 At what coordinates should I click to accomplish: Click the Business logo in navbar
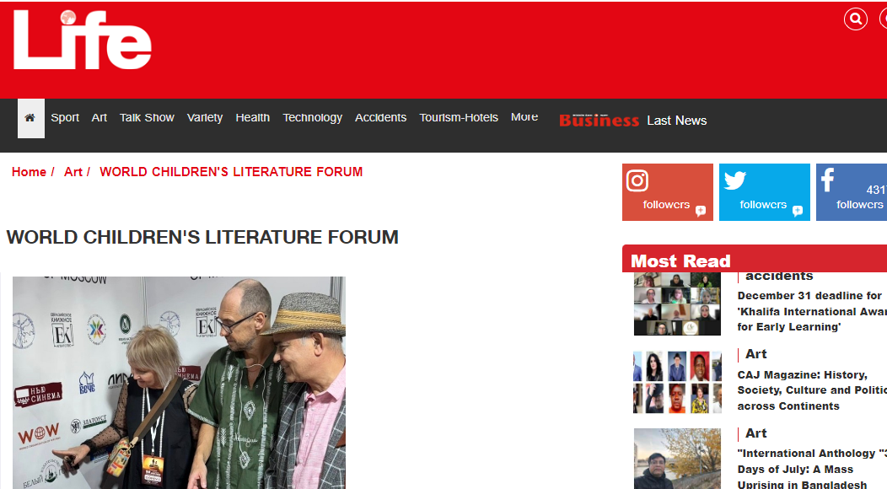[x=599, y=120]
